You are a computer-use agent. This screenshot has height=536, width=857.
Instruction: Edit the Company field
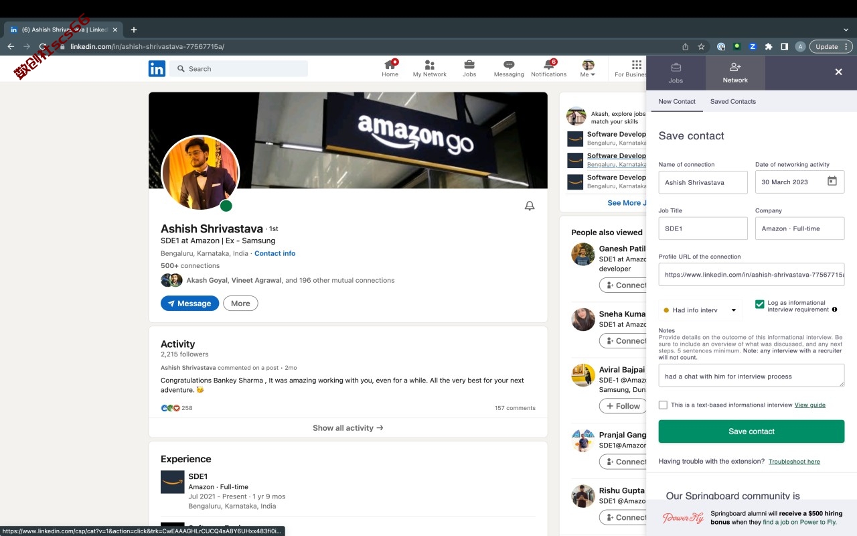click(799, 228)
